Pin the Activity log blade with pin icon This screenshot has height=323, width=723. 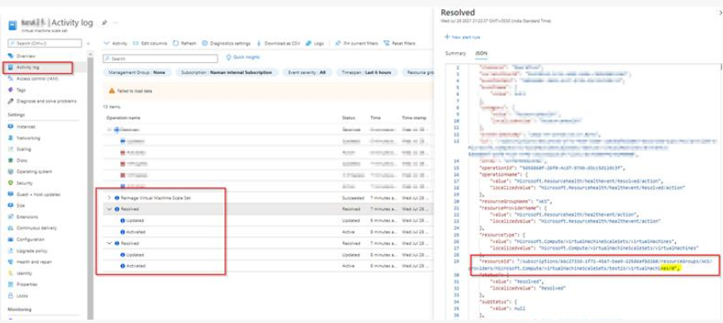point(104,22)
